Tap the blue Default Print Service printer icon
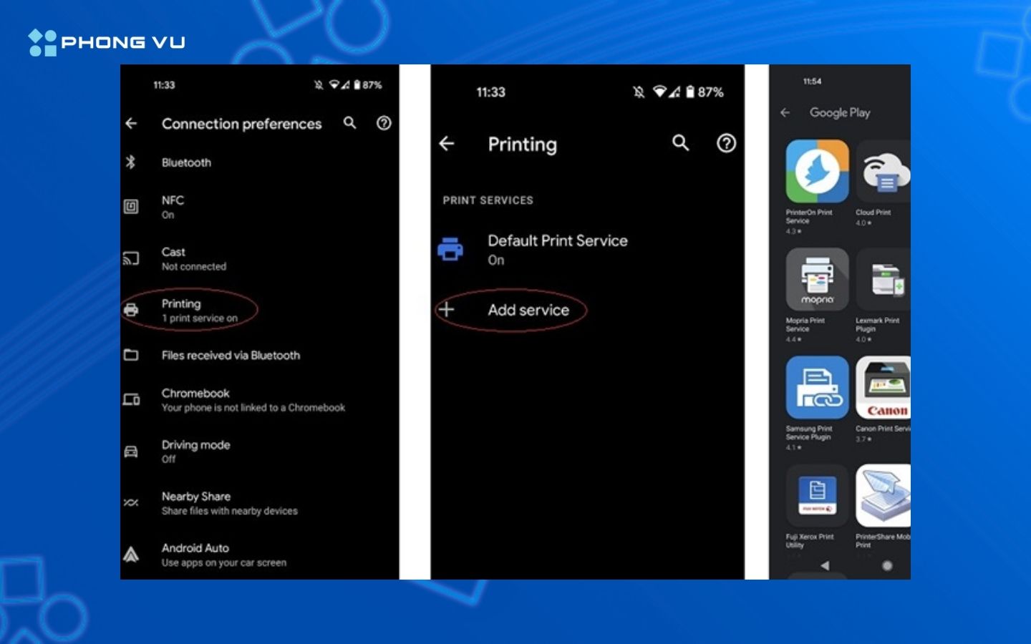 point(450,250)
